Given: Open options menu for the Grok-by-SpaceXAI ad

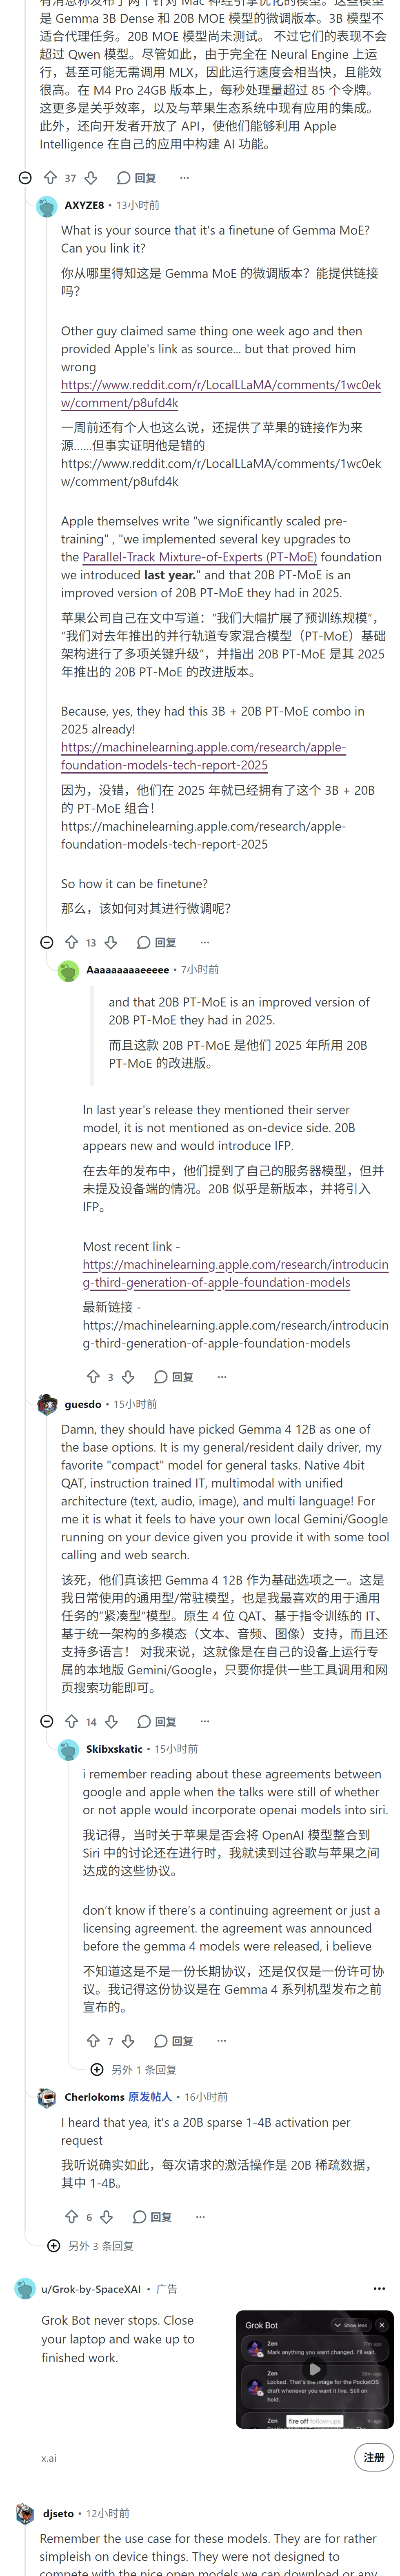Looking at the screenshot, I should 379,2288.
